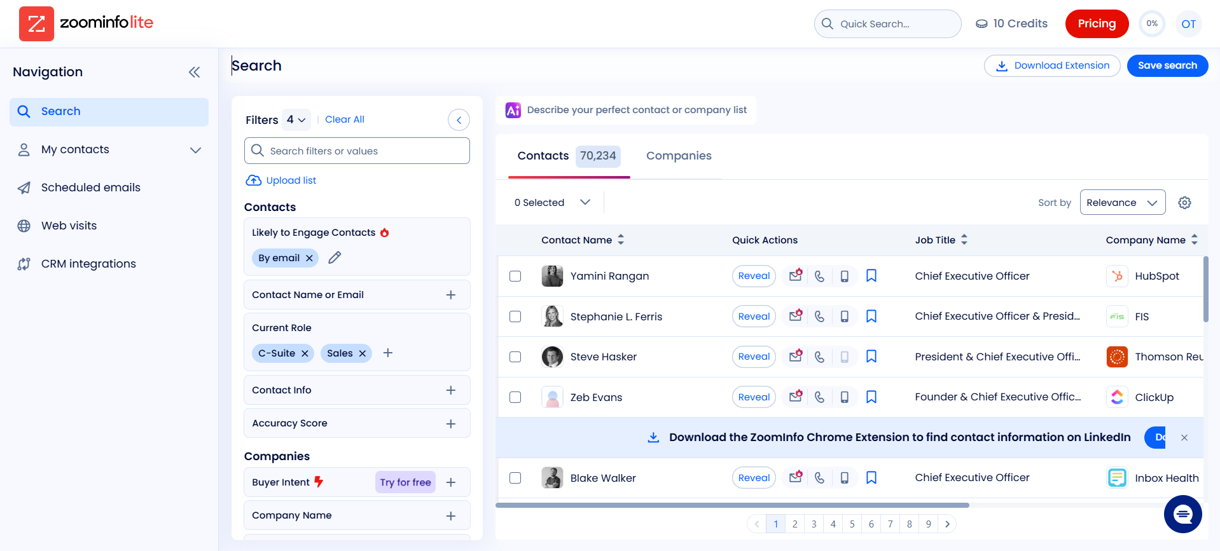Click phone icon for Stephanie L. Ferris
This screenshot has width=1220, height=551.
tap(820, 316)
